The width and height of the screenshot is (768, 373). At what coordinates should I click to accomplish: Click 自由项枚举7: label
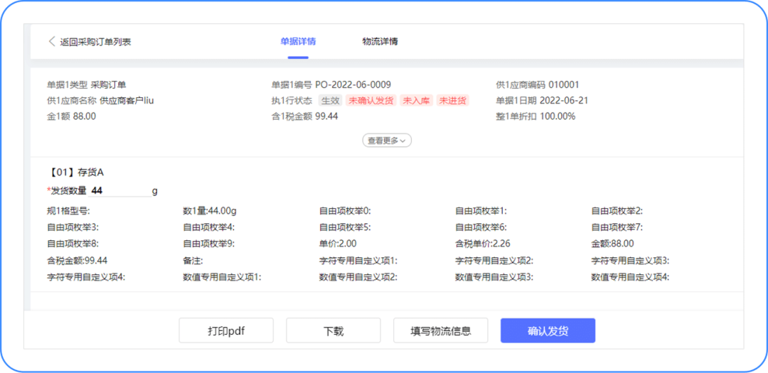pyautogui.click(x=617, y=227)
